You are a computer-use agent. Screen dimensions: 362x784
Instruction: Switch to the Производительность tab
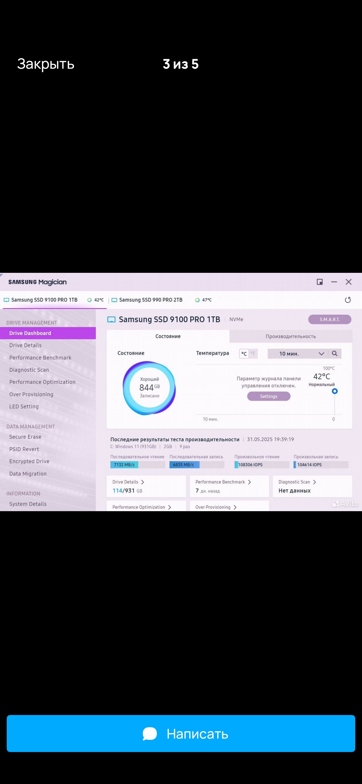(291, 336)
